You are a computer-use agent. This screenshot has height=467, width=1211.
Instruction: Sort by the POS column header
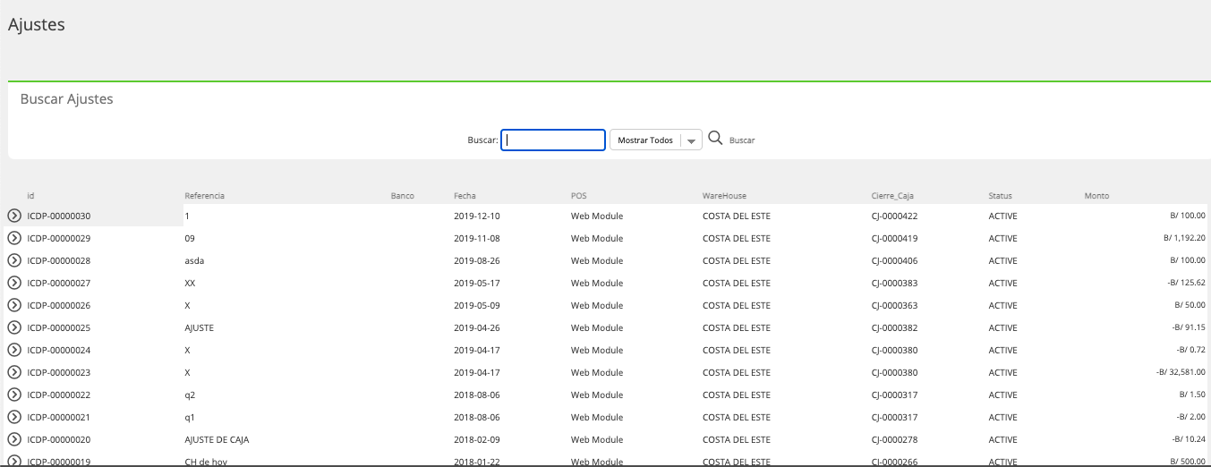point(579,195)
